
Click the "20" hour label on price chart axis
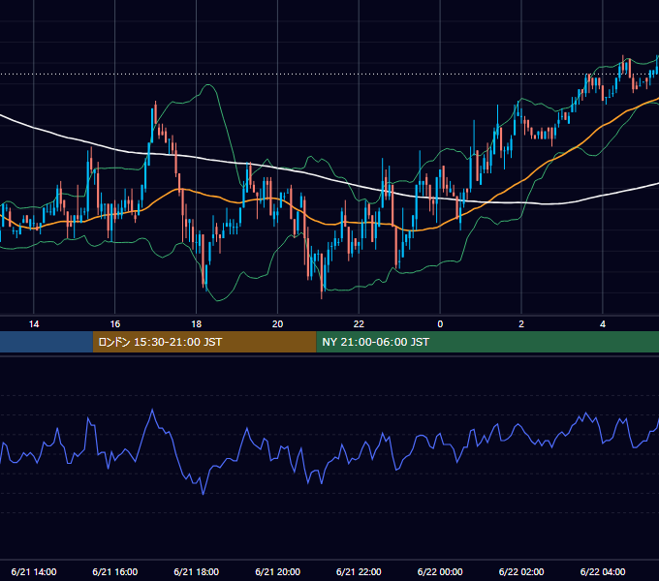(x=277, y=324)
